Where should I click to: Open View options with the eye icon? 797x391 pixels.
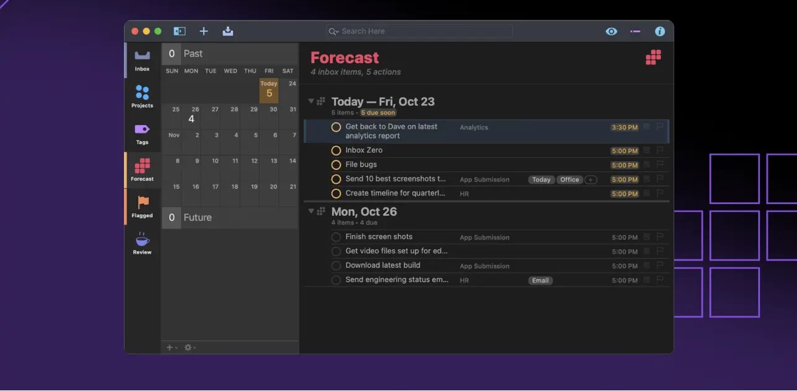(x=611, y=31)
